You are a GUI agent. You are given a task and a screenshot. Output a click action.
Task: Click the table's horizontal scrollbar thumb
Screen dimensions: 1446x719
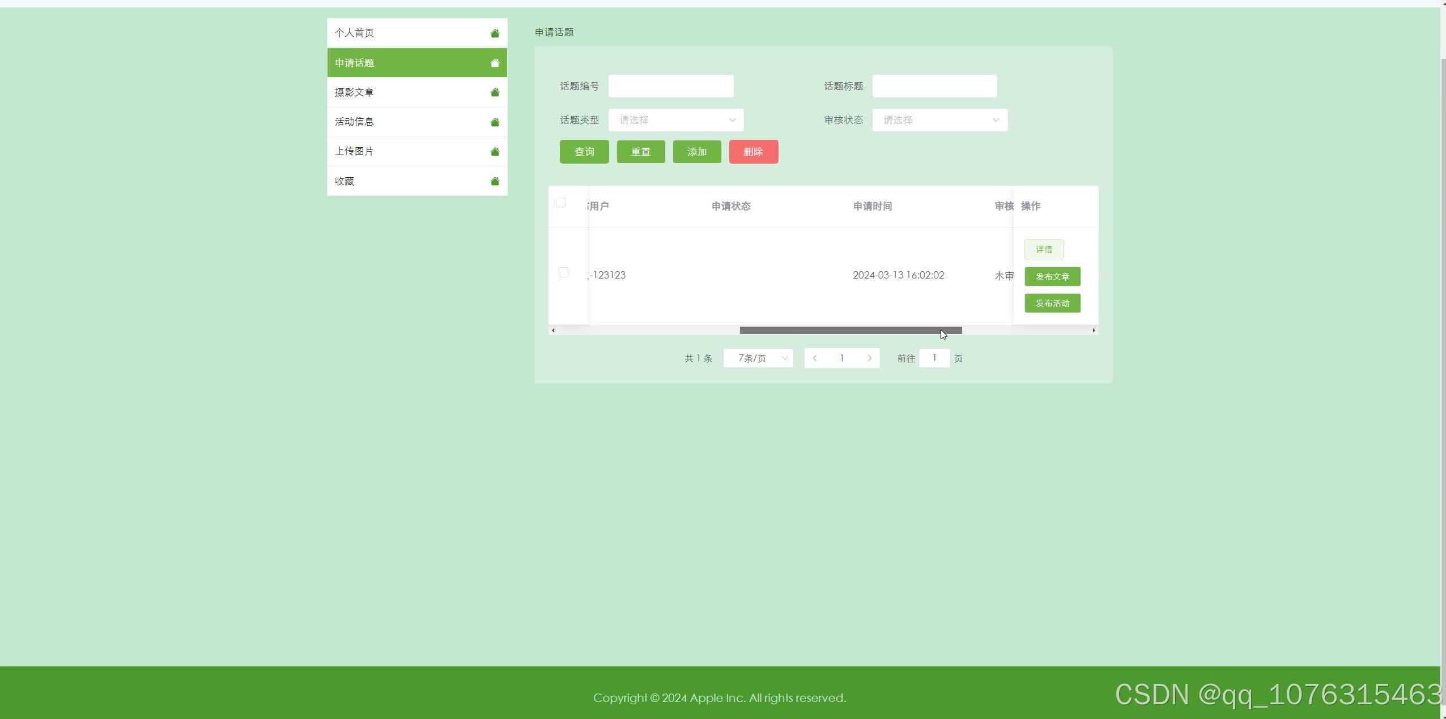pyautogui.click(x=850, y=330)
